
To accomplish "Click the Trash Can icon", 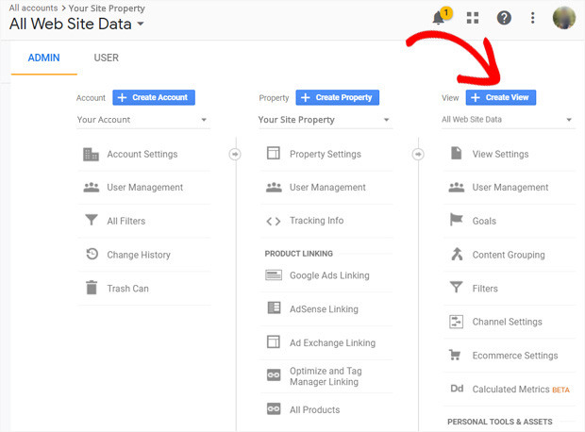I will (92, 289).
